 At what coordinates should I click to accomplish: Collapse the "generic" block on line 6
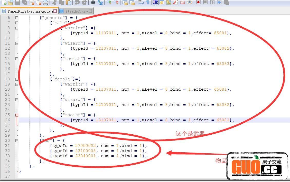pos(17,18)
